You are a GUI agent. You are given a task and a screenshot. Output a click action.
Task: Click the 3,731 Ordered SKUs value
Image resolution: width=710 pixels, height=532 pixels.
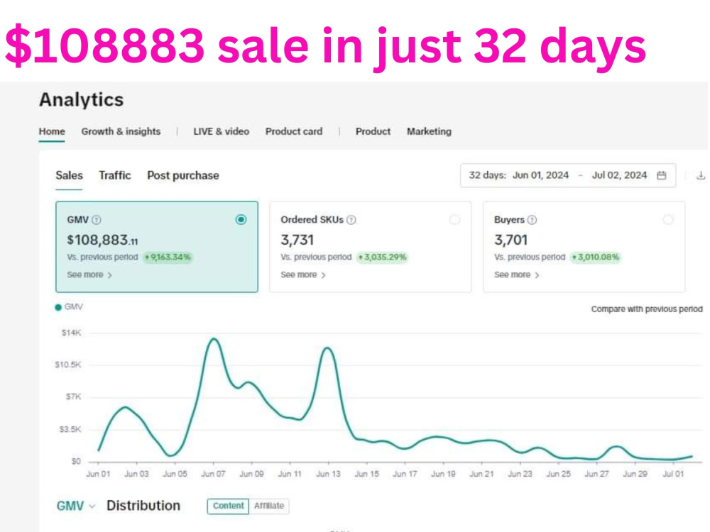click(297, 240)
